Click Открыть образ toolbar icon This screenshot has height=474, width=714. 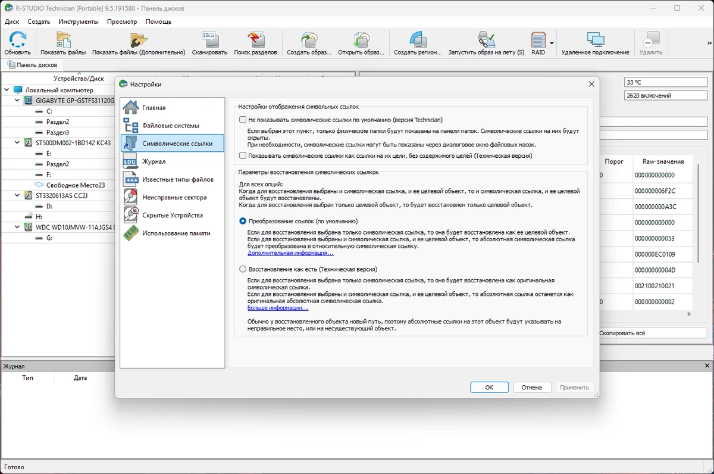pyautogui.click(x=361, y=43)
